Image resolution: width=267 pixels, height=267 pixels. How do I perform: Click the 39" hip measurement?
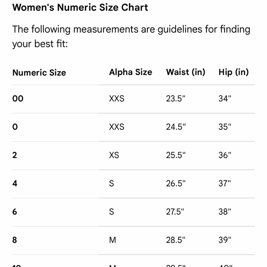[x=225, y=240]
